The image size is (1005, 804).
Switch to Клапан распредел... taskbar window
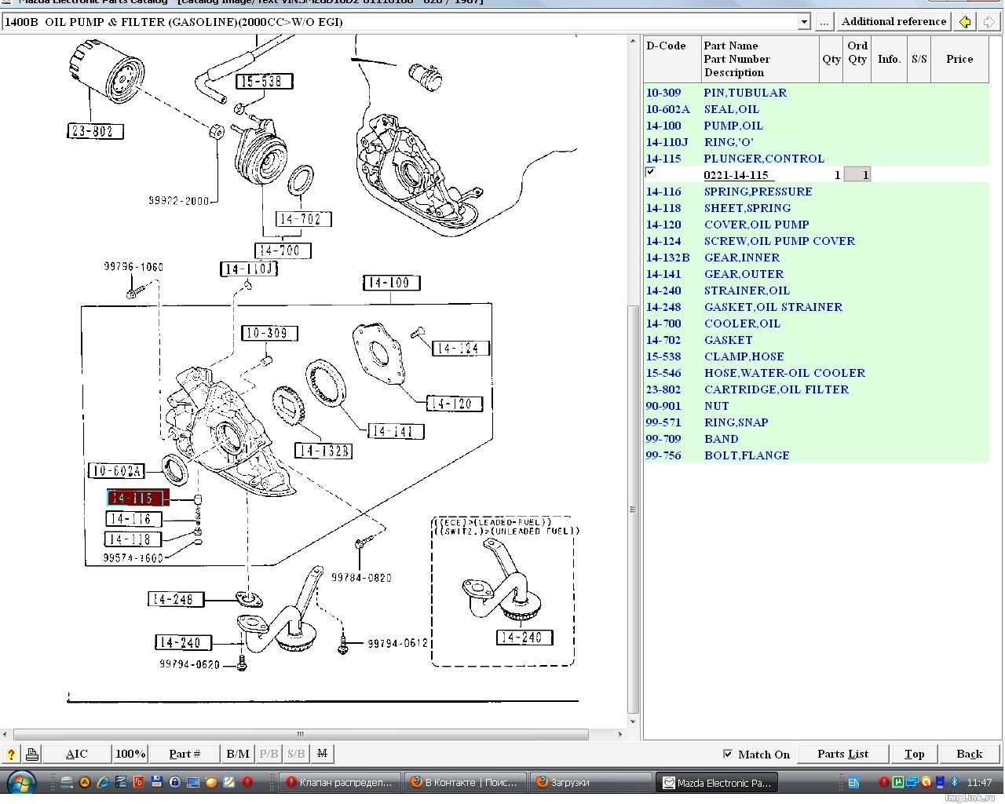click(x=340, y=783)
